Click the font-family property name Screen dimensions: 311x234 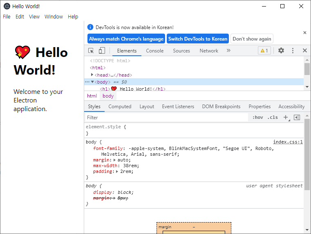click(108, 148)
